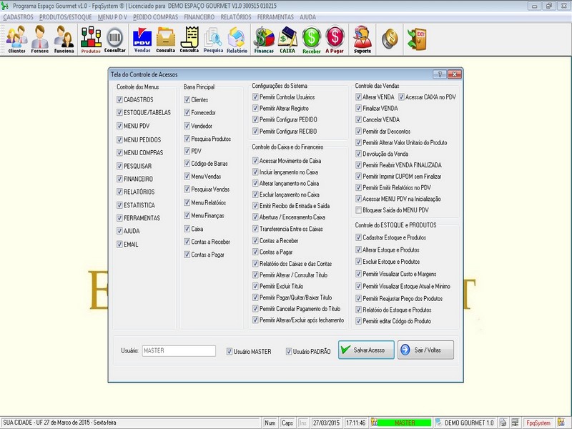Open the PEDIDO COMPRAS menu
This screenshot has height=429, width=572.
pos(155,17)
